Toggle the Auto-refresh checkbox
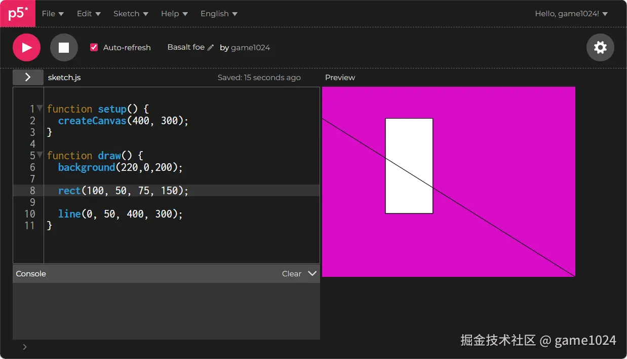 point(94,47)
